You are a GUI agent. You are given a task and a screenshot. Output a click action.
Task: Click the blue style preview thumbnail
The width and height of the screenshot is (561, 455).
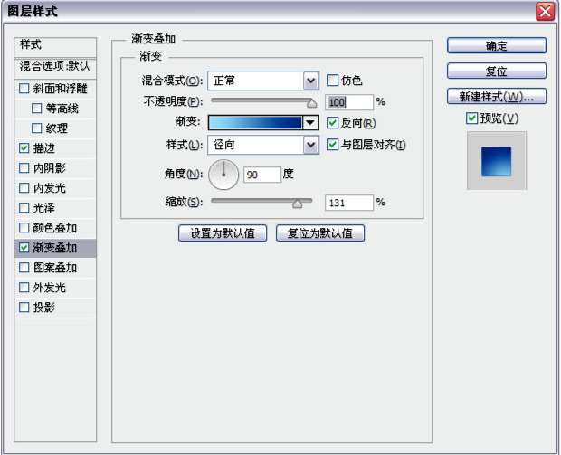(497, 161)
